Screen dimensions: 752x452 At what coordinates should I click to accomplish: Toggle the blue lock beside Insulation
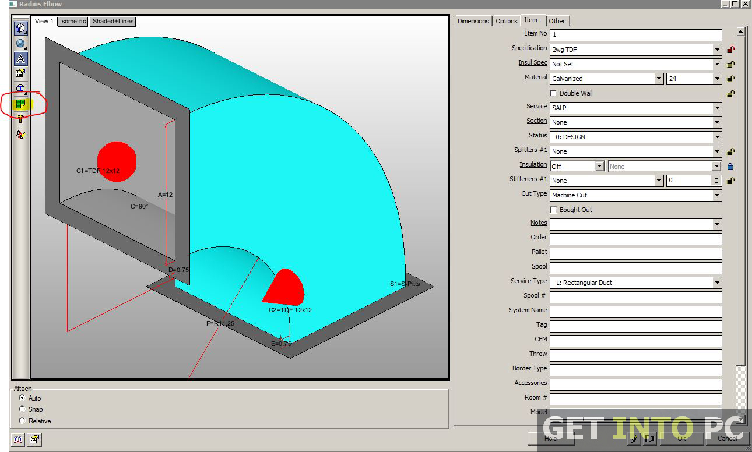click(730, 166)
